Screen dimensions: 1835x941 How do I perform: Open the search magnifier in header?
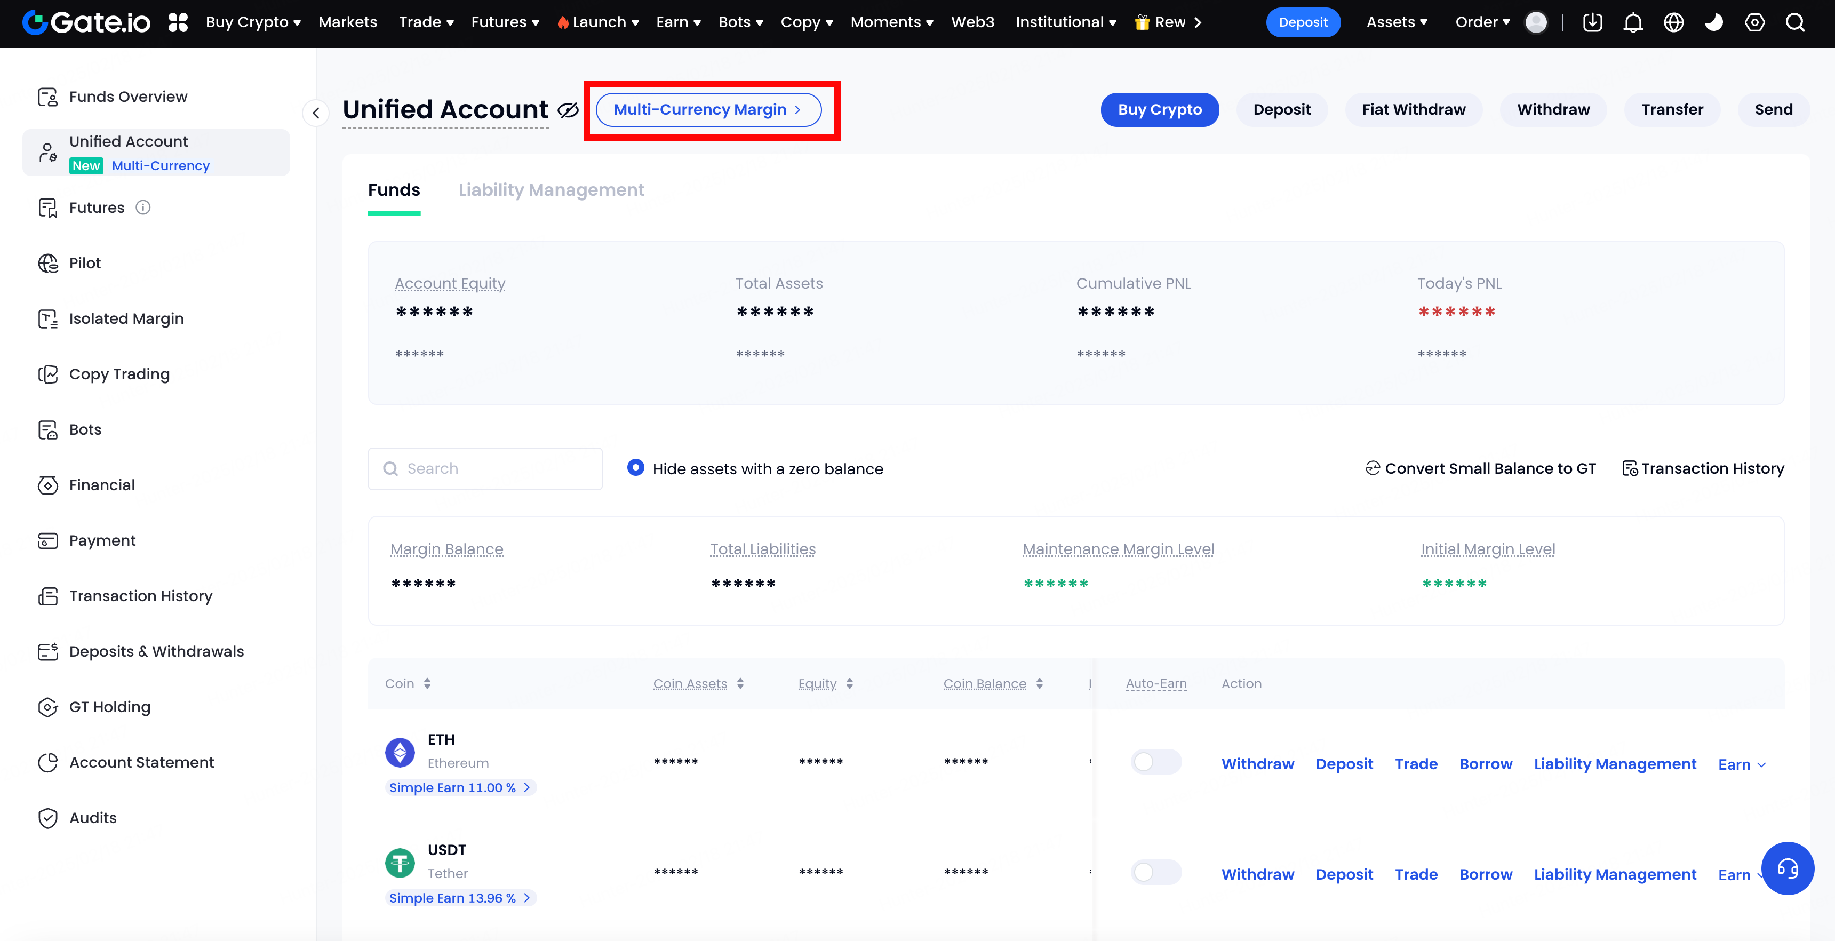click(1795, 23)
